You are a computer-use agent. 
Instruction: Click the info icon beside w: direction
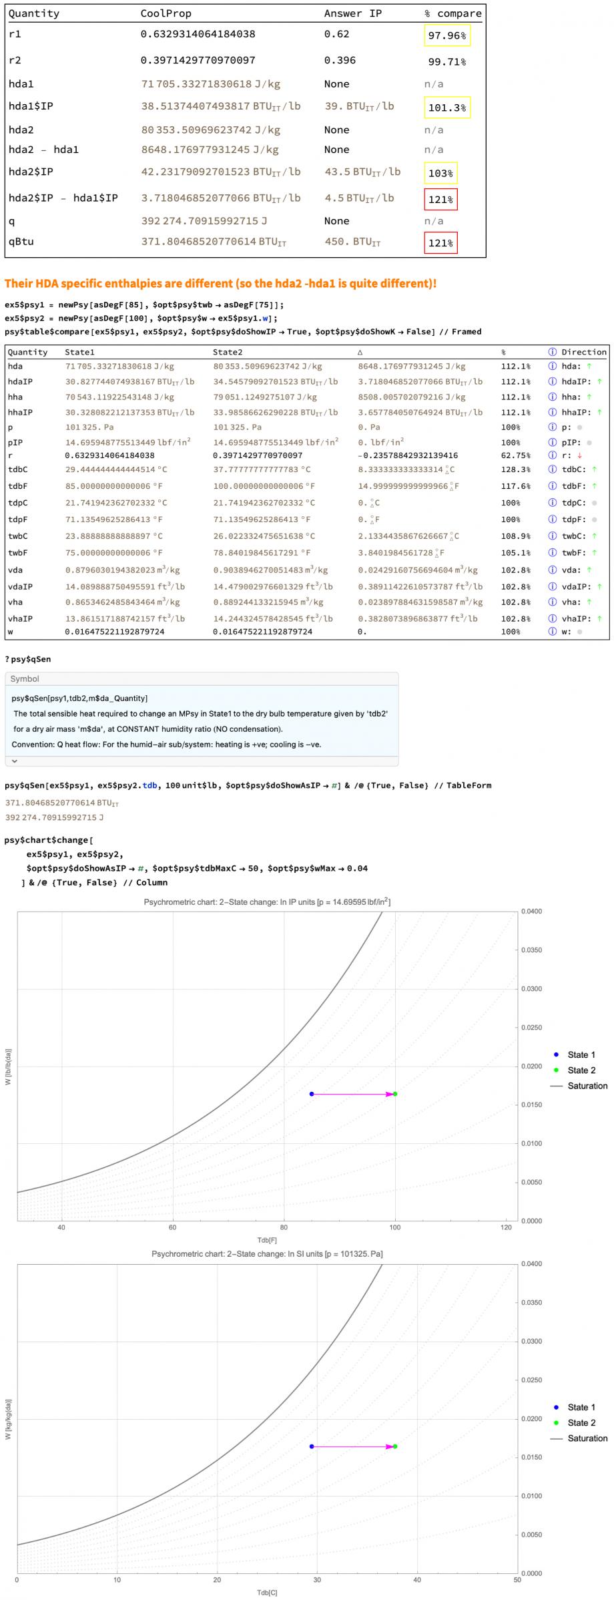[x=552, y=632]
